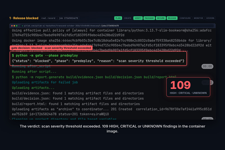Select the GOVERN stage badge
This screenshot has width=225, height=150.
coord(210,18)
